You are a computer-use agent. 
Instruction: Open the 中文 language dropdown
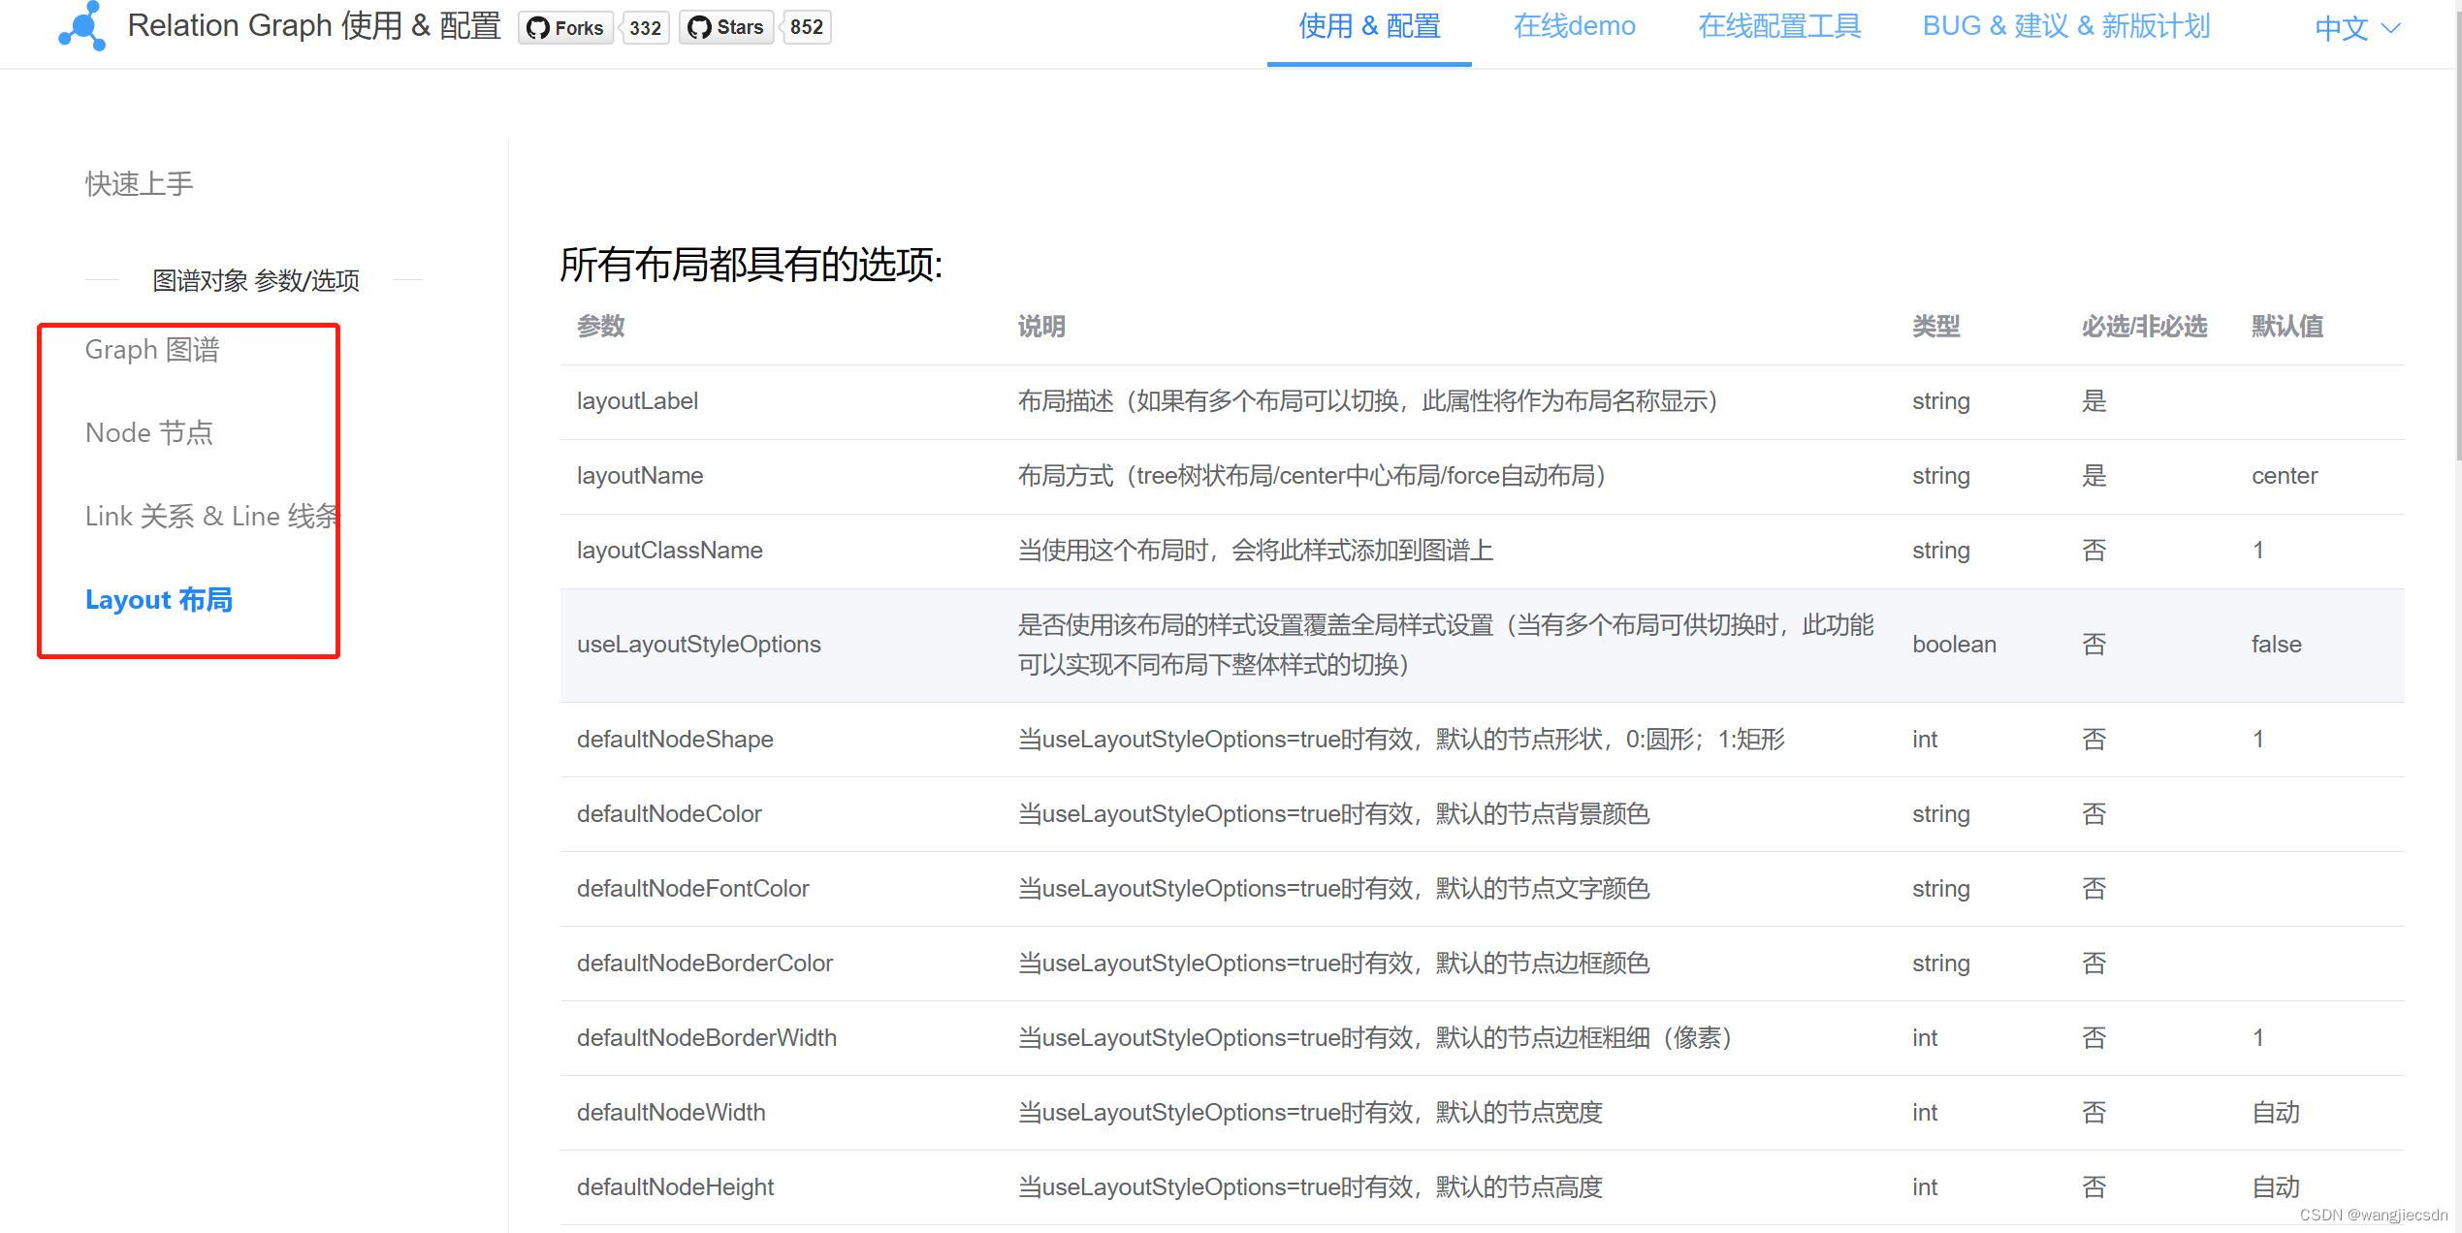[x=2356, y=28]
